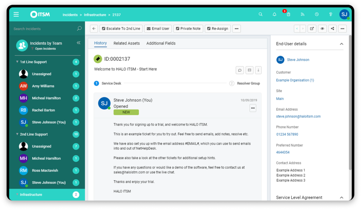The image size is (361, 209).
Task: Click phone number 01234 567890
Action: [287, 134]
